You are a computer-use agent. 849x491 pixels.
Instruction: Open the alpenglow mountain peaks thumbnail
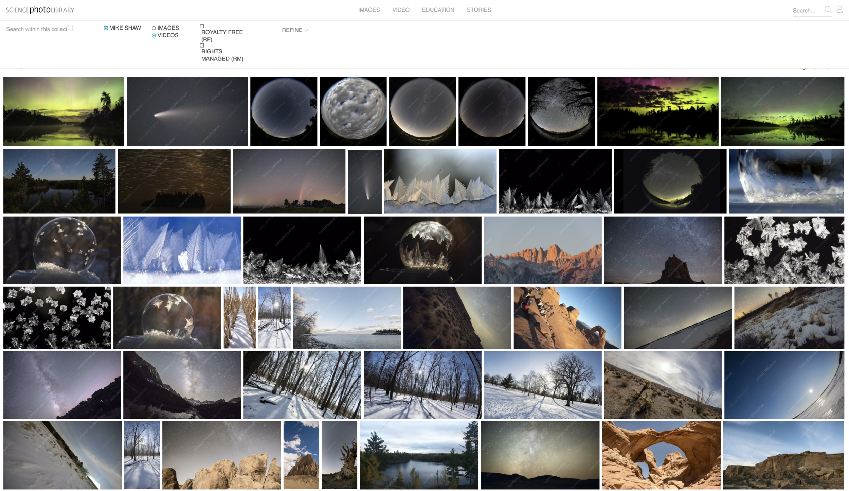542,250
